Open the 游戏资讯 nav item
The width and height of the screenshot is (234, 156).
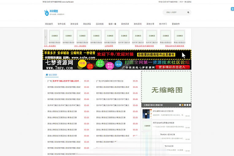[138, 24]
